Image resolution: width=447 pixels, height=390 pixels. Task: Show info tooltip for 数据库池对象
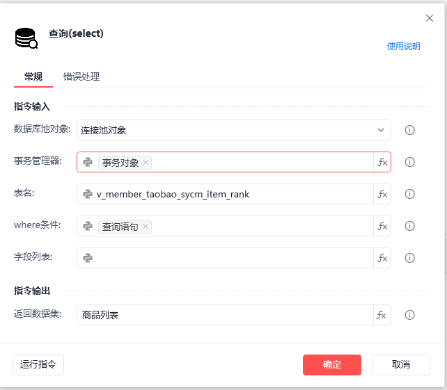coord(409,130)
